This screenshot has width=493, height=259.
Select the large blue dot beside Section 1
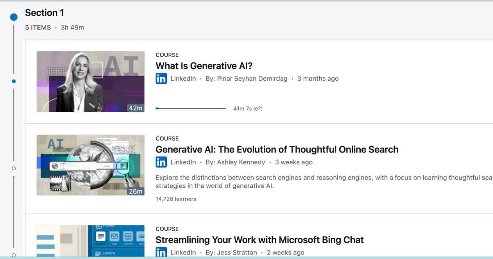click(14, 16)
